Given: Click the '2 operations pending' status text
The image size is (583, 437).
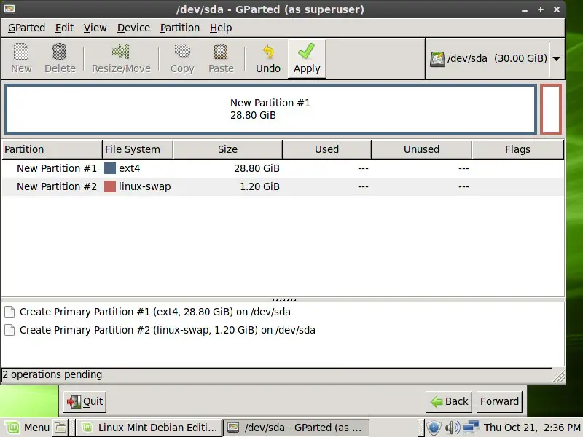Looking at the screenshot, I should tap(52, 374).
